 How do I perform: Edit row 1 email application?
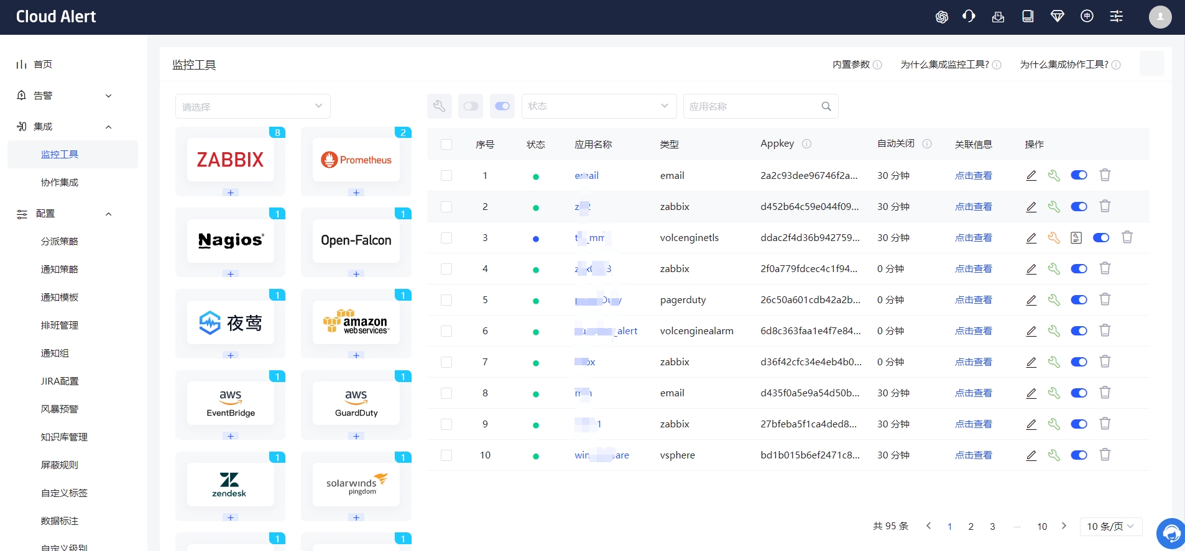point(1031,175)
